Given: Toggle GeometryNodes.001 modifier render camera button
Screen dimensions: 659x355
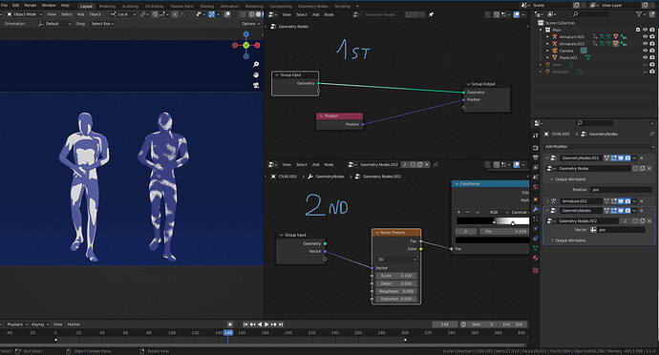Looking at the screenshot, I should click(627, 158).
